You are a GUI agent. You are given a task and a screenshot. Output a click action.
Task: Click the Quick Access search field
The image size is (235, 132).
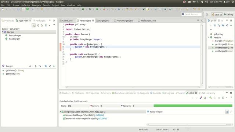192,14
